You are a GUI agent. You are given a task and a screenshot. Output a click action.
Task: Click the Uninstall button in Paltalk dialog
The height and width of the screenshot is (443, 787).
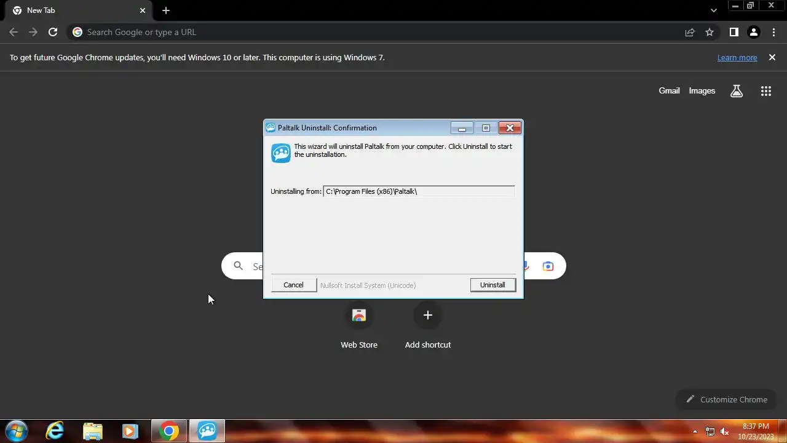click(x=492, y=285)
